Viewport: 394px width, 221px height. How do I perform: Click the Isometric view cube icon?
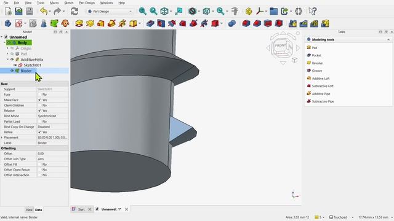[164, 11]
